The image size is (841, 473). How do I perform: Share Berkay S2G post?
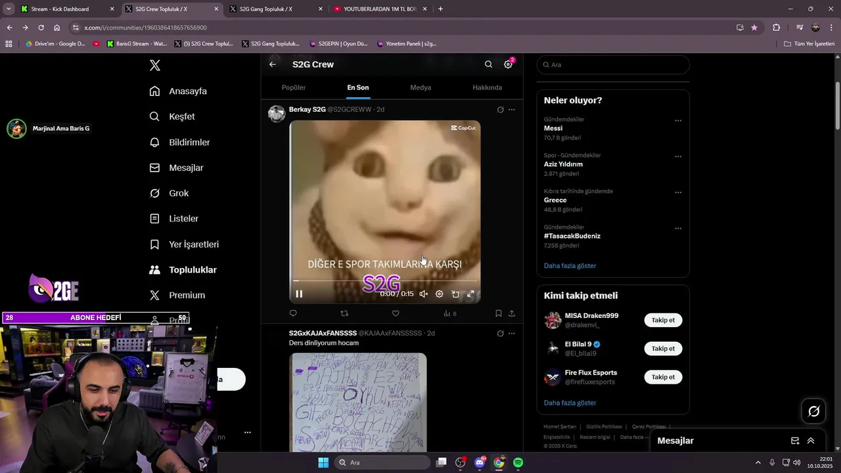tap(512, 313)
